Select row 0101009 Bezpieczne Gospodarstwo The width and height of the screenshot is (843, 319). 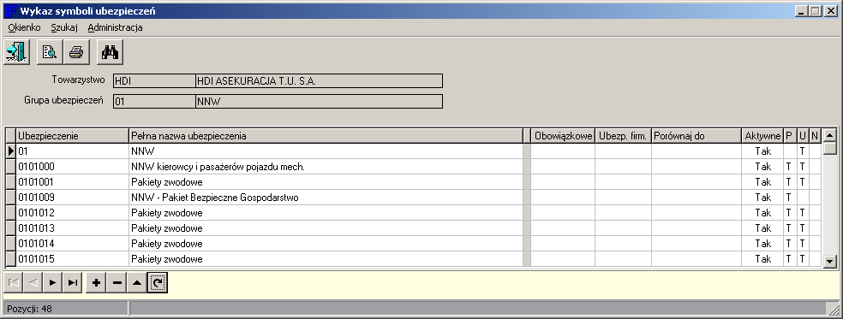click(414, 198)
